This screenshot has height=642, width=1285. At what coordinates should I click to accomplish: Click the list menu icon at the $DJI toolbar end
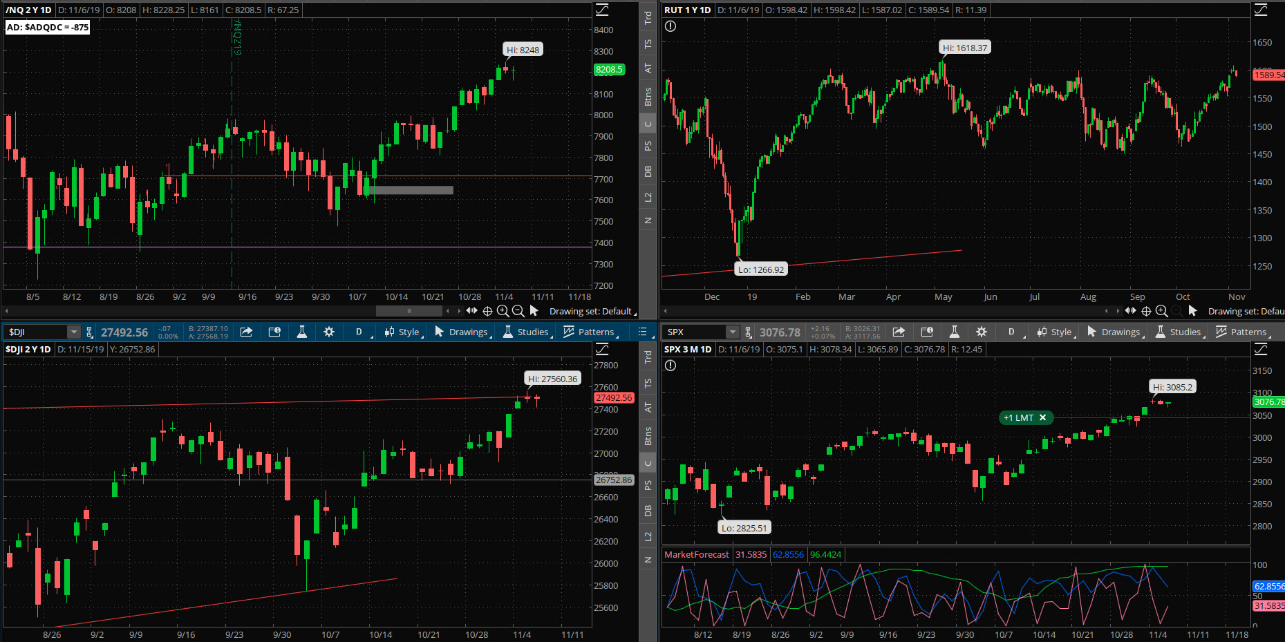[x=642, y=332]
